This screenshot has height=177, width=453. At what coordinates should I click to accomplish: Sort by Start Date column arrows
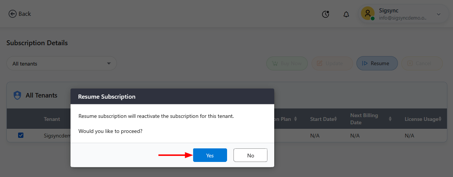(335, 119)
